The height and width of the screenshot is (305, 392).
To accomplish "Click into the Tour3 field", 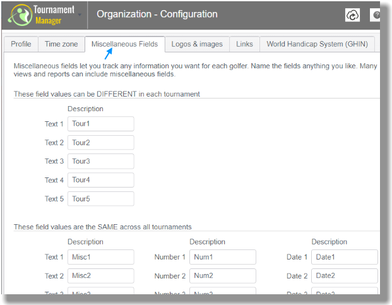I will (x=101, y=161).
